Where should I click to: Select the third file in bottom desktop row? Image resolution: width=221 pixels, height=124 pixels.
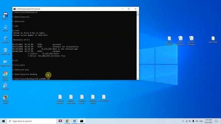82,99
